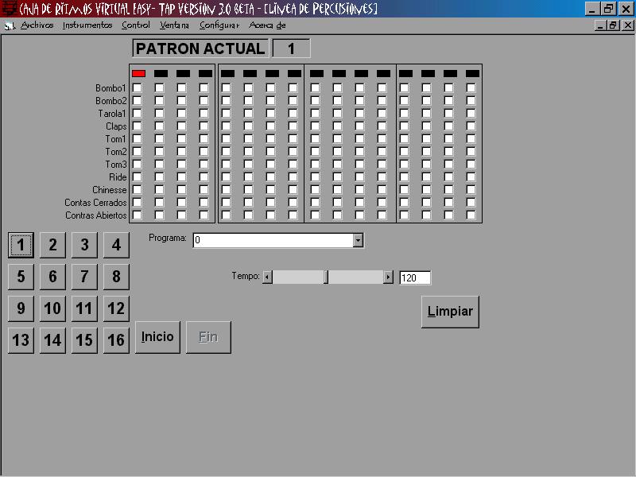Toggle Ride on the first step

(x=138, y=176)
